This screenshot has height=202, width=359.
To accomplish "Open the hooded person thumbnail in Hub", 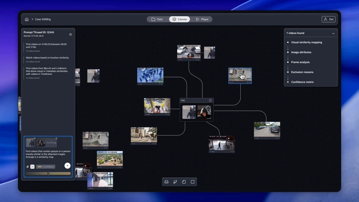I will (x=204, y=112).
